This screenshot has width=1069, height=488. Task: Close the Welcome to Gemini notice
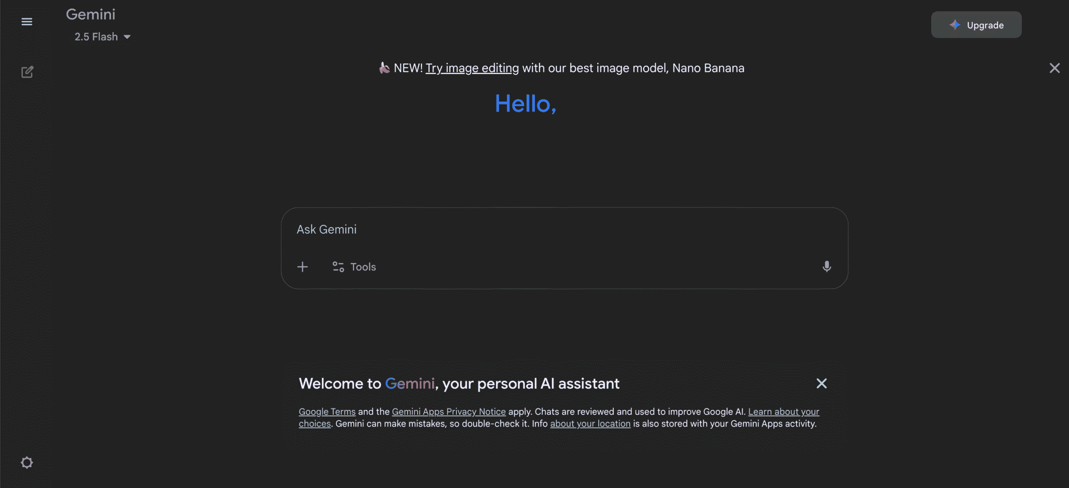[x=821, y=384]
